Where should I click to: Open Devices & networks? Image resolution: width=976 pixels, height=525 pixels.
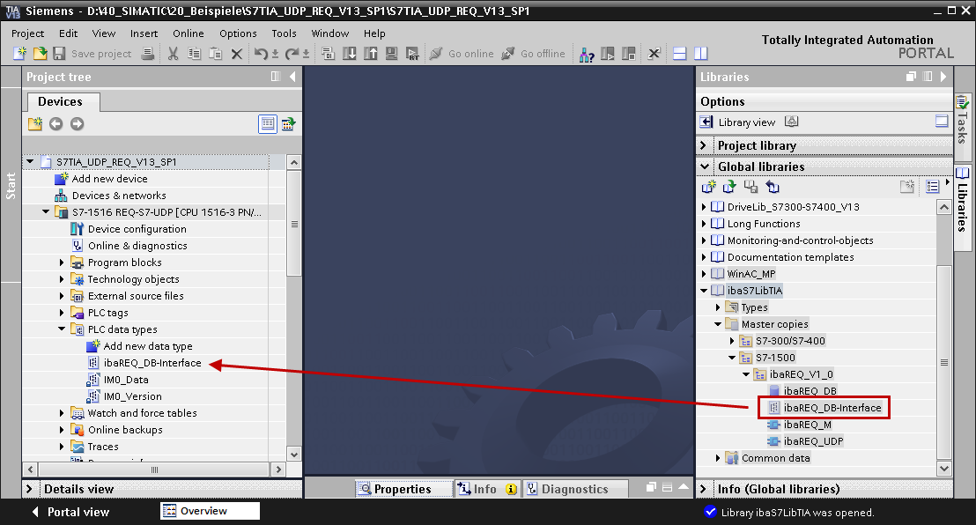click(119, 196)
